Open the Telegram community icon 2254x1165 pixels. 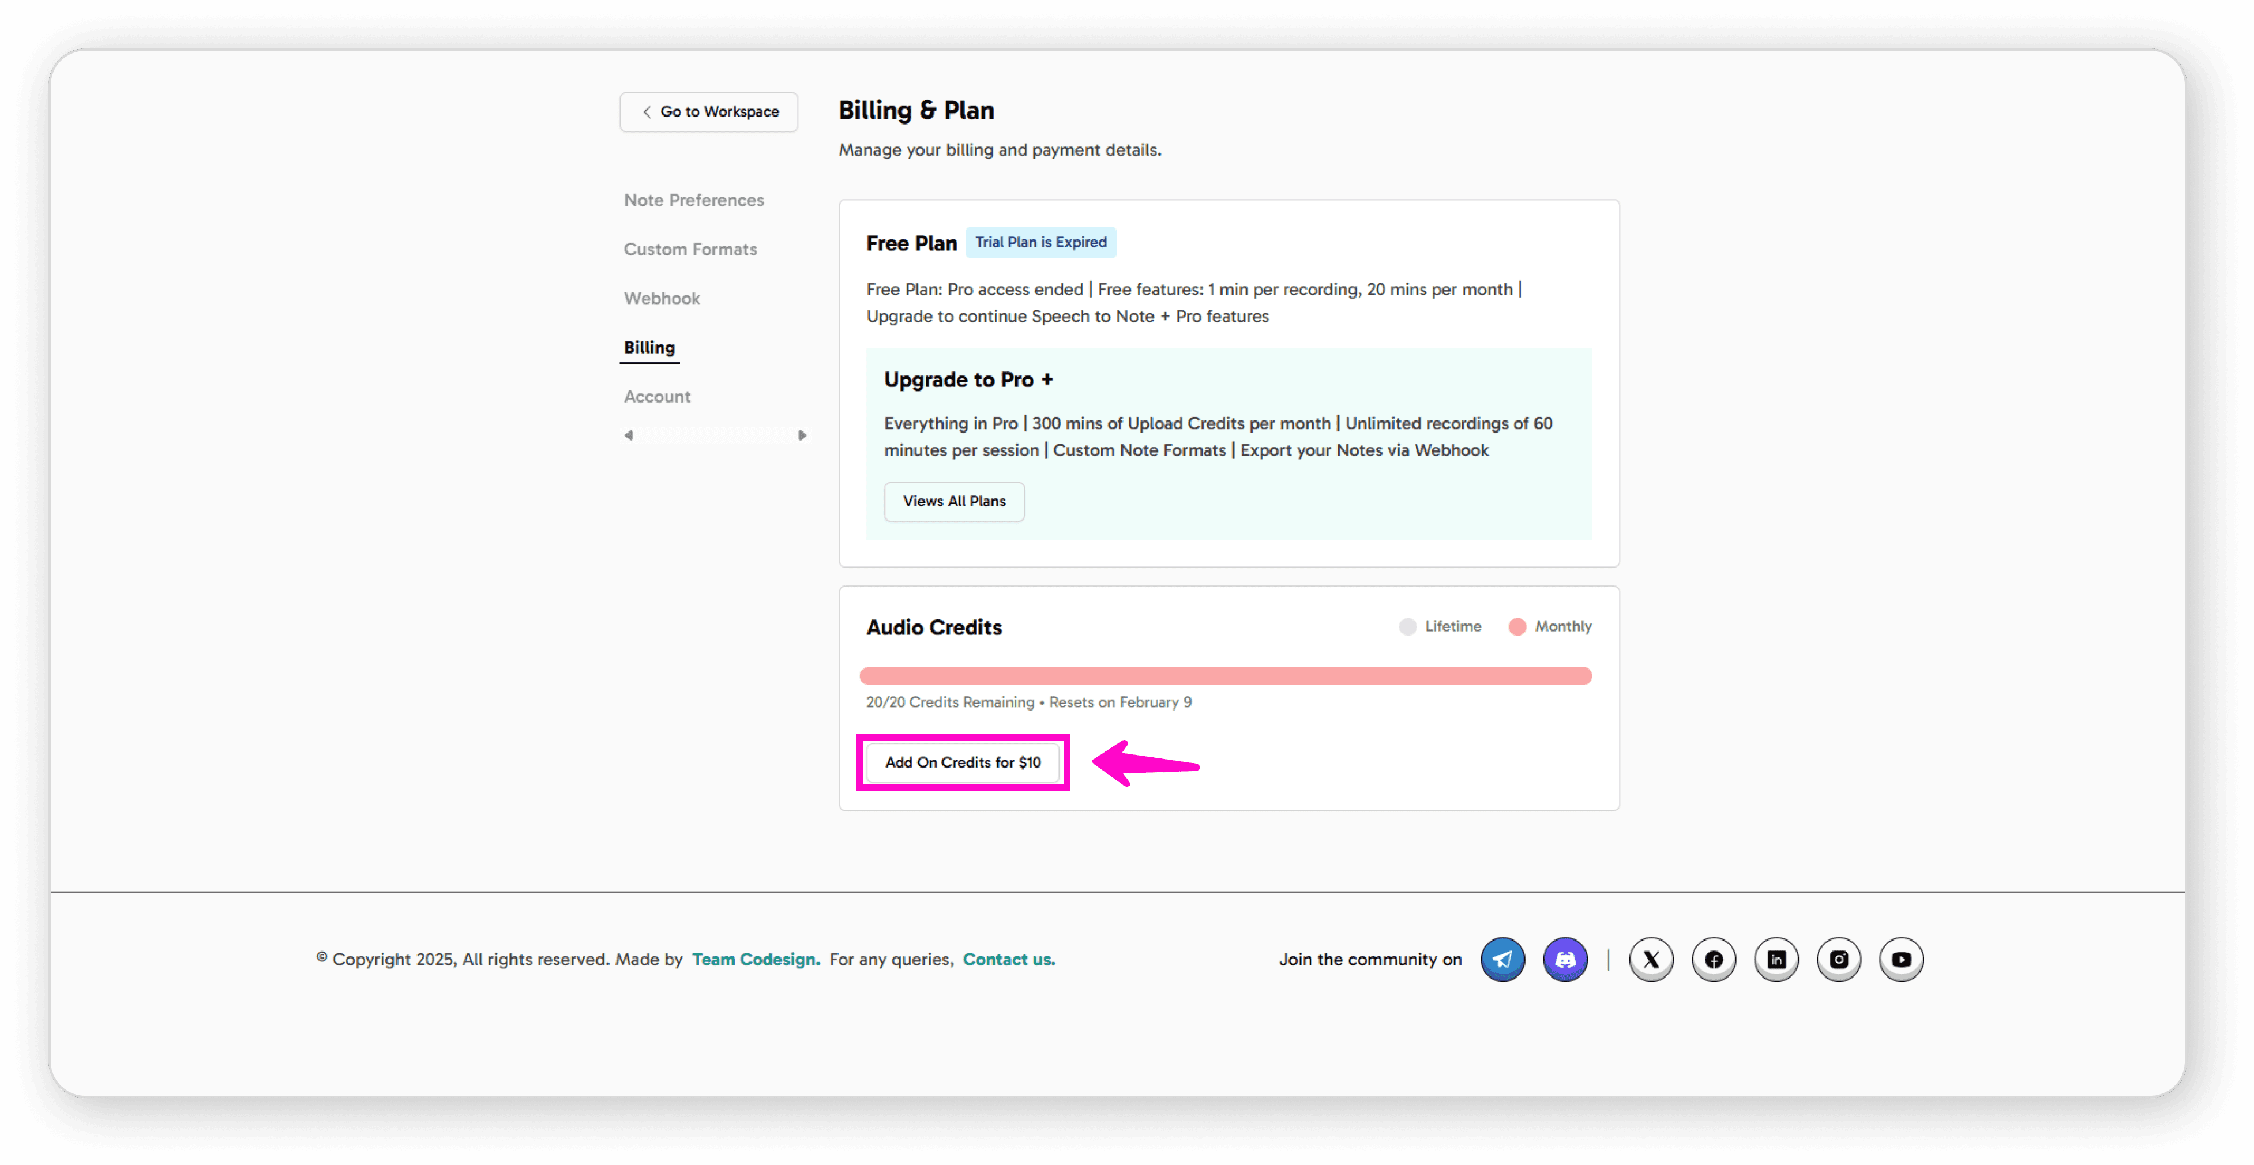point(1502,960)
